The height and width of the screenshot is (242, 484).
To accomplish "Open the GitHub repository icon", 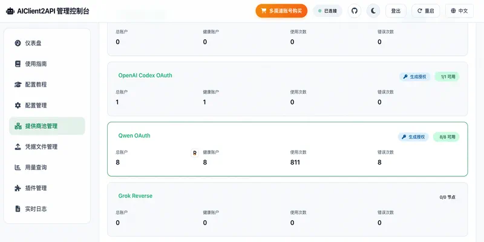I will click(355, 10).
